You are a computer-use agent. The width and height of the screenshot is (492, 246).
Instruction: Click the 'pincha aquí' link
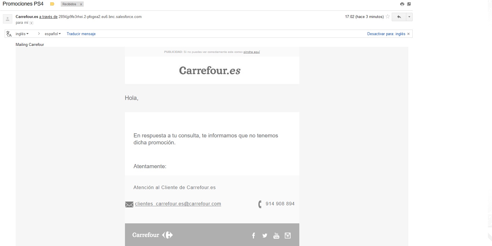click(x=252, y=52)
